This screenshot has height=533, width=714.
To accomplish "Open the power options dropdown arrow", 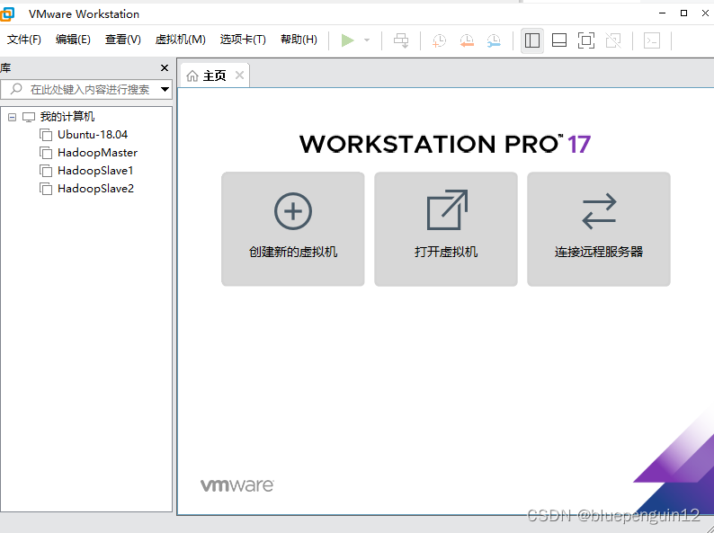I will click(x=367, y=40).
